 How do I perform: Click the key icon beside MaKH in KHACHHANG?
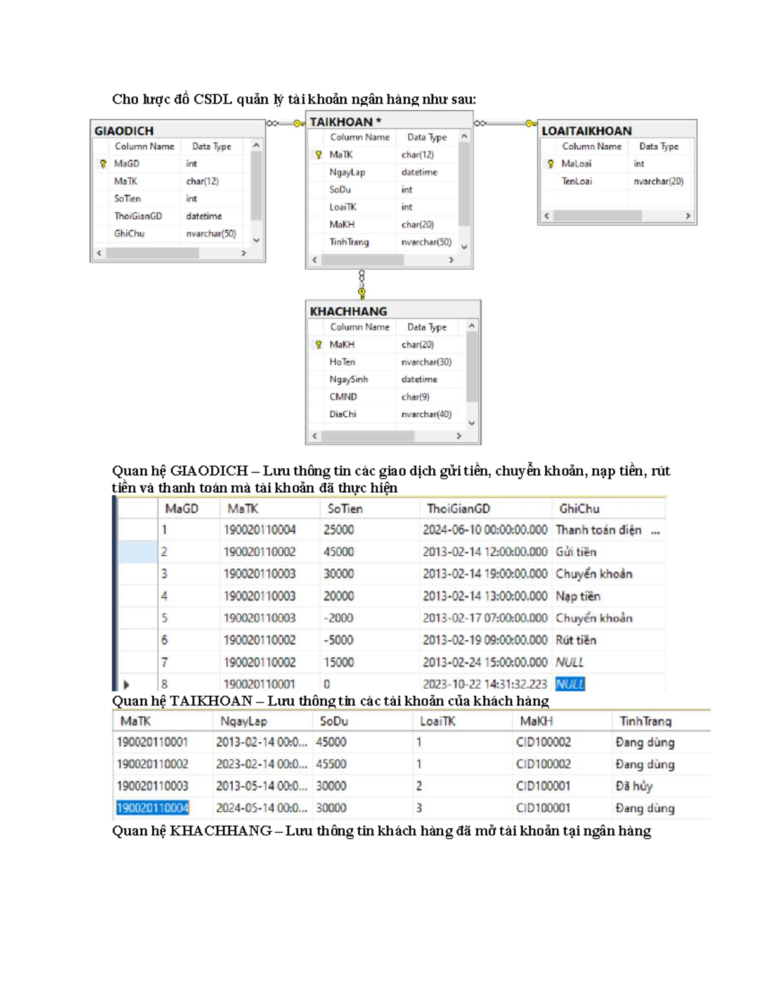(x=318, y=344)
